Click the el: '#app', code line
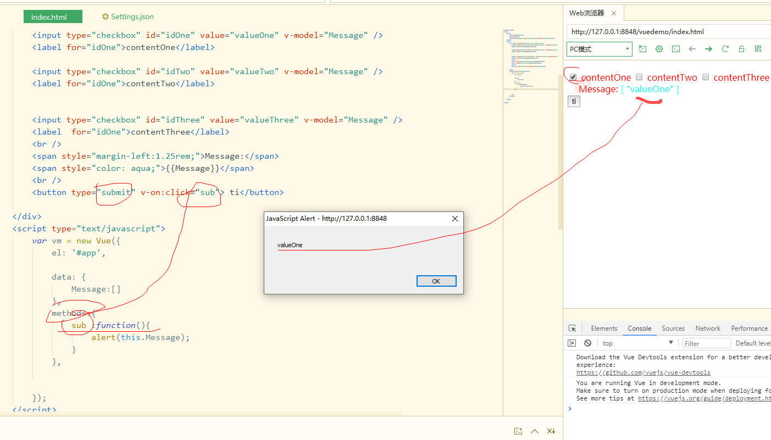 point(79,253)
